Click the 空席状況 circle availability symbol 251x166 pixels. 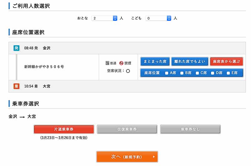(x=128, y=71)
